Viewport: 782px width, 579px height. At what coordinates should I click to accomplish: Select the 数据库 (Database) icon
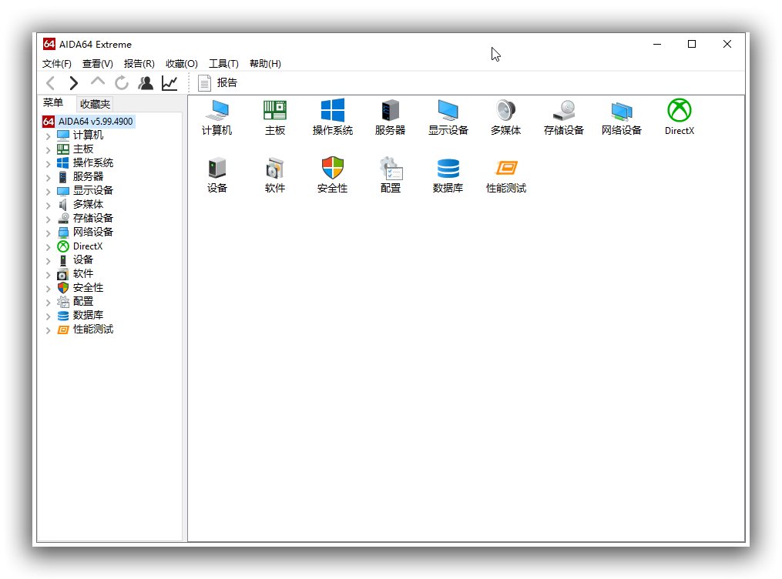448,172
